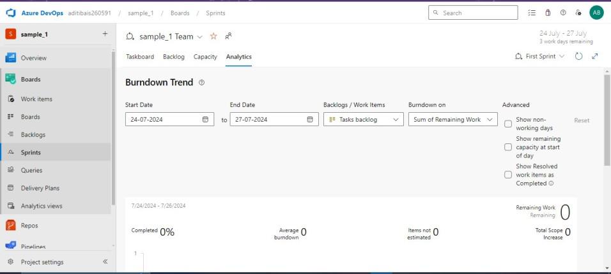Open user settings icon in header
Screen dimensions: 611x274
578,13
